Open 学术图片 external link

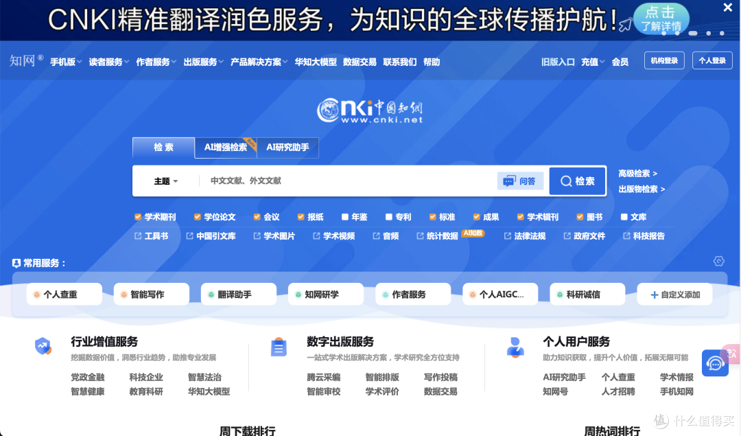(274, 236)
